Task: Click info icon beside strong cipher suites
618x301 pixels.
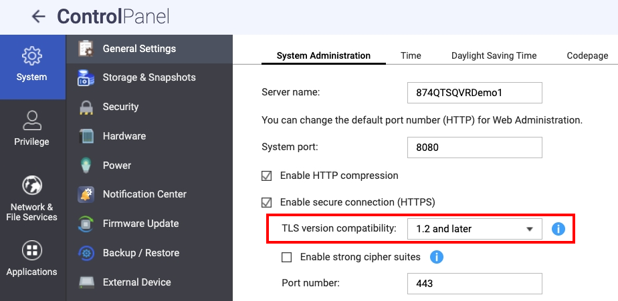Action: (x=437, y=257)
